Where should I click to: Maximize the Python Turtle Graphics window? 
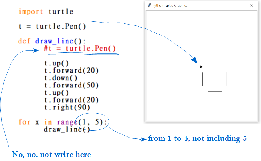click(239, 6)
